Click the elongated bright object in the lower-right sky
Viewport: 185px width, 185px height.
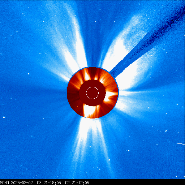(x=166, y=131)
